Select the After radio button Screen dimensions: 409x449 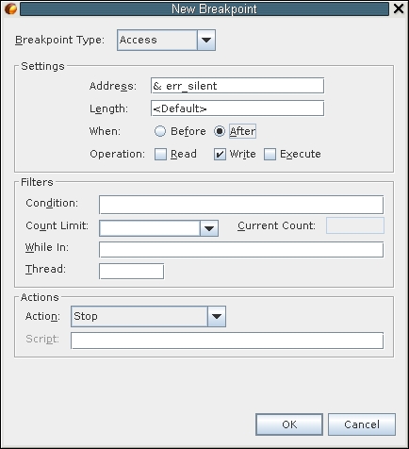point(220,131)
